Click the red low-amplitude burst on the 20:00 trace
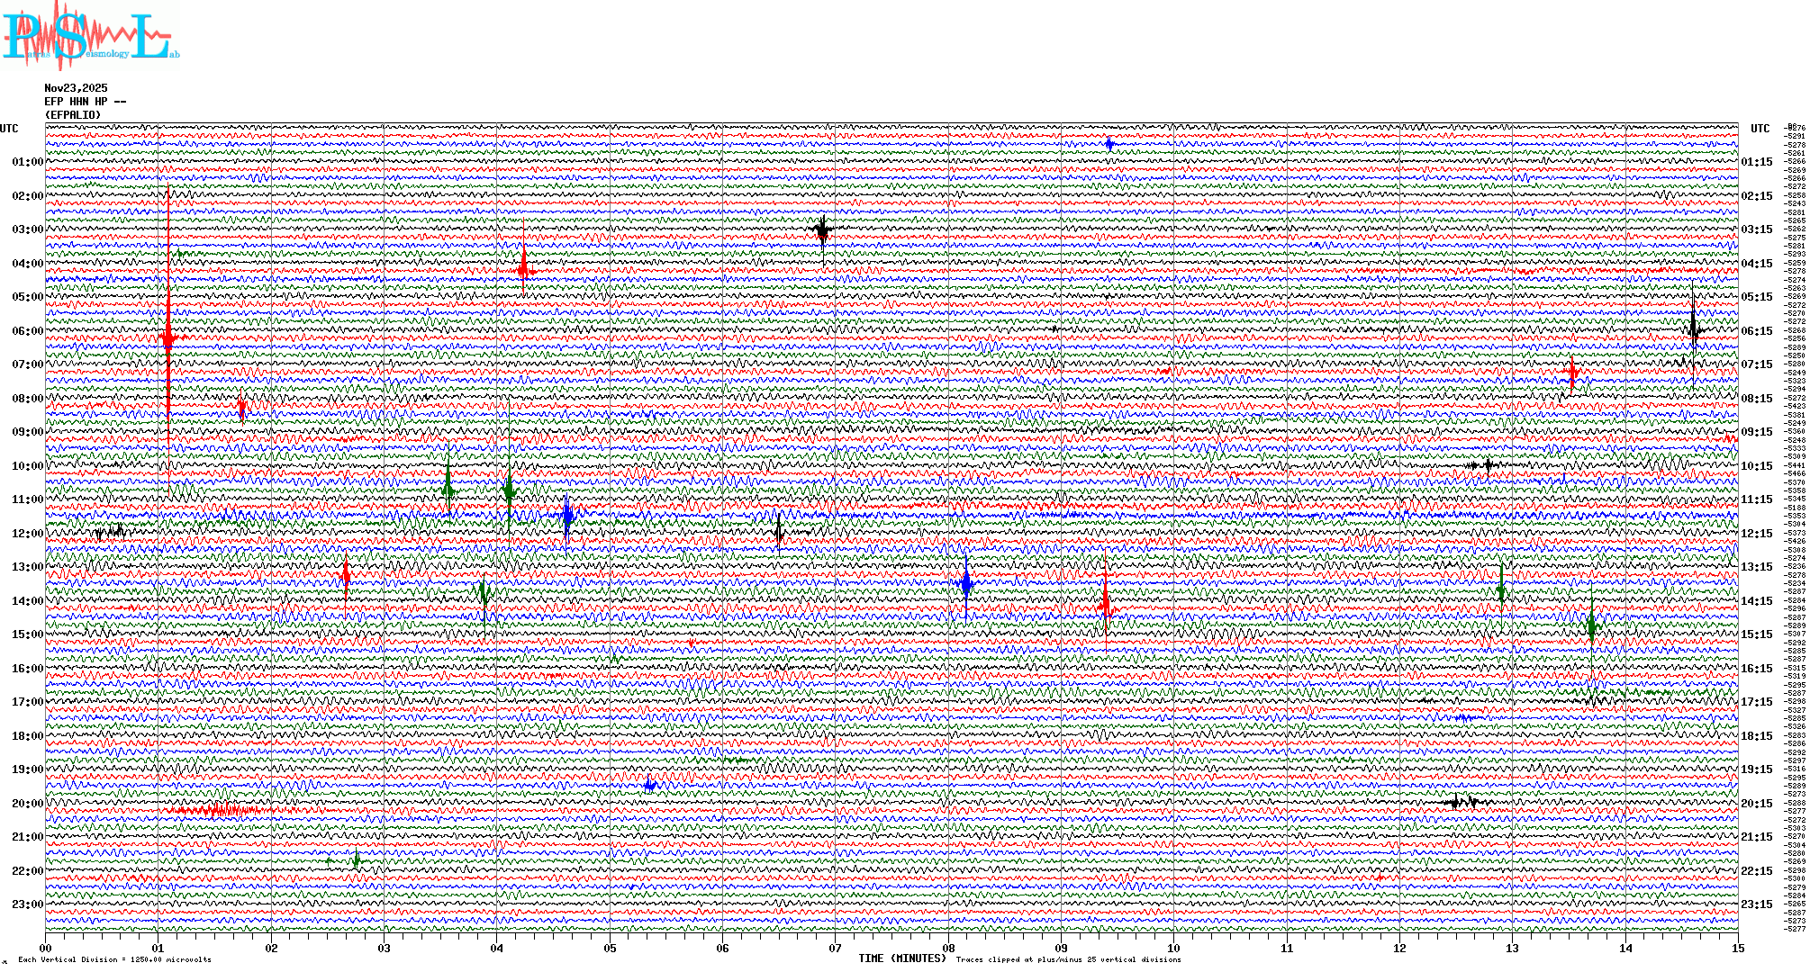The height and width of the screenshot is (972, 1810). (x=216, y=810)
